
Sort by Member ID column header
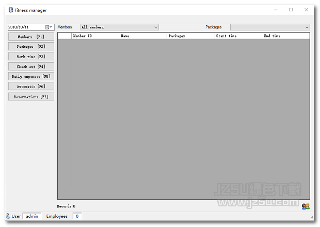point(95,36)
